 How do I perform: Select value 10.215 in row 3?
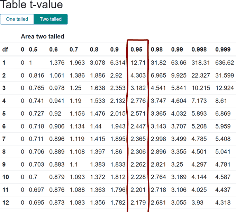tap(201, 88)
